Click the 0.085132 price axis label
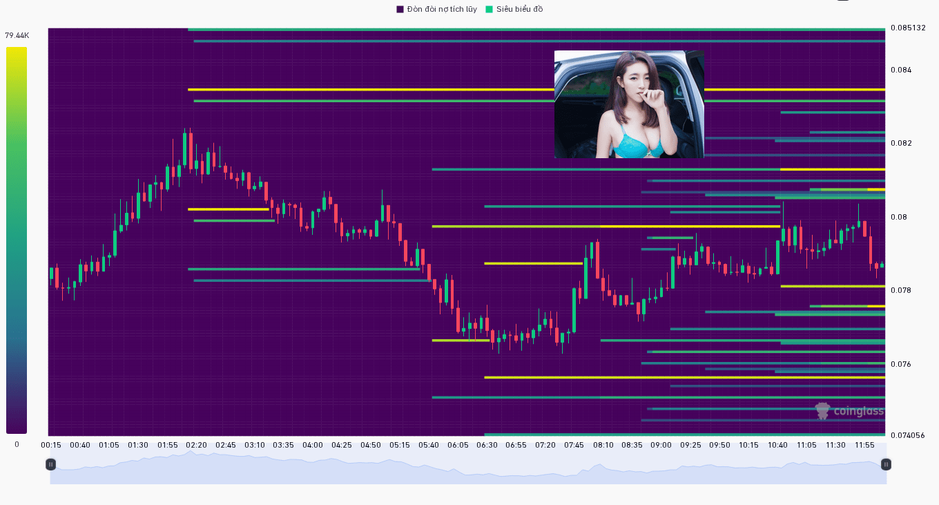Viewport: 939px width, 505px height. tap(908, 28)
